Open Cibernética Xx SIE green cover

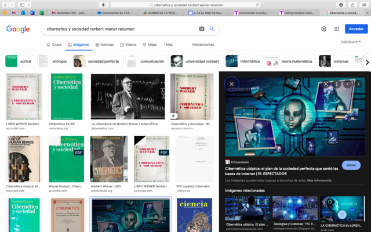pos(67,96)
